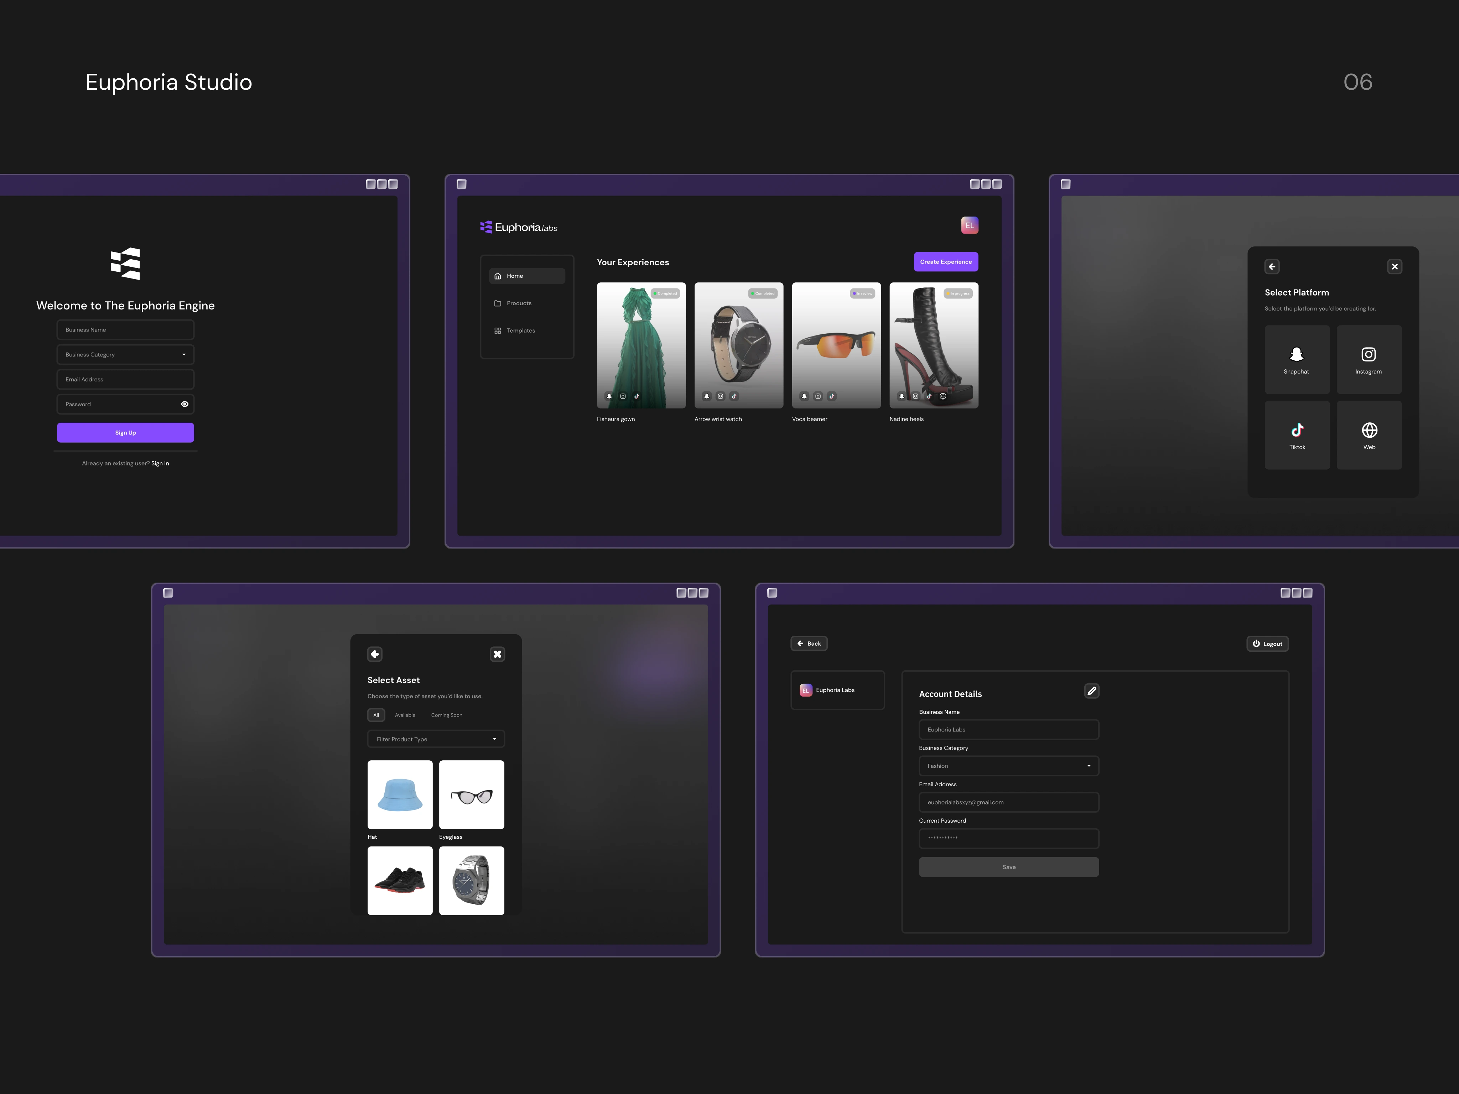This screenshot has width=1459, height=1094.
Task: Toggle password visibility eye icon
Action: click(185, 404)
